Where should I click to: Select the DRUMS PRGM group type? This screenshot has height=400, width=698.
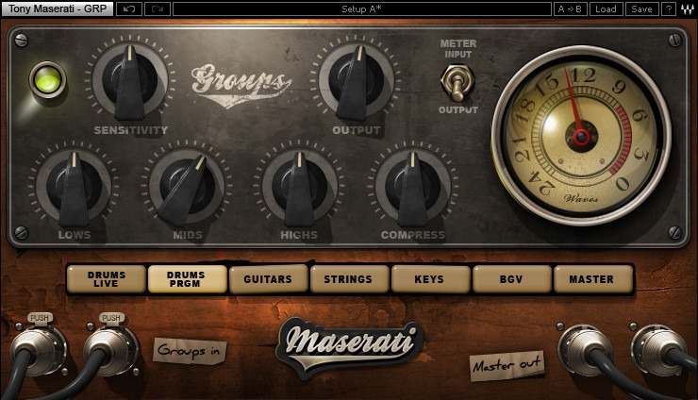[187, 279]
